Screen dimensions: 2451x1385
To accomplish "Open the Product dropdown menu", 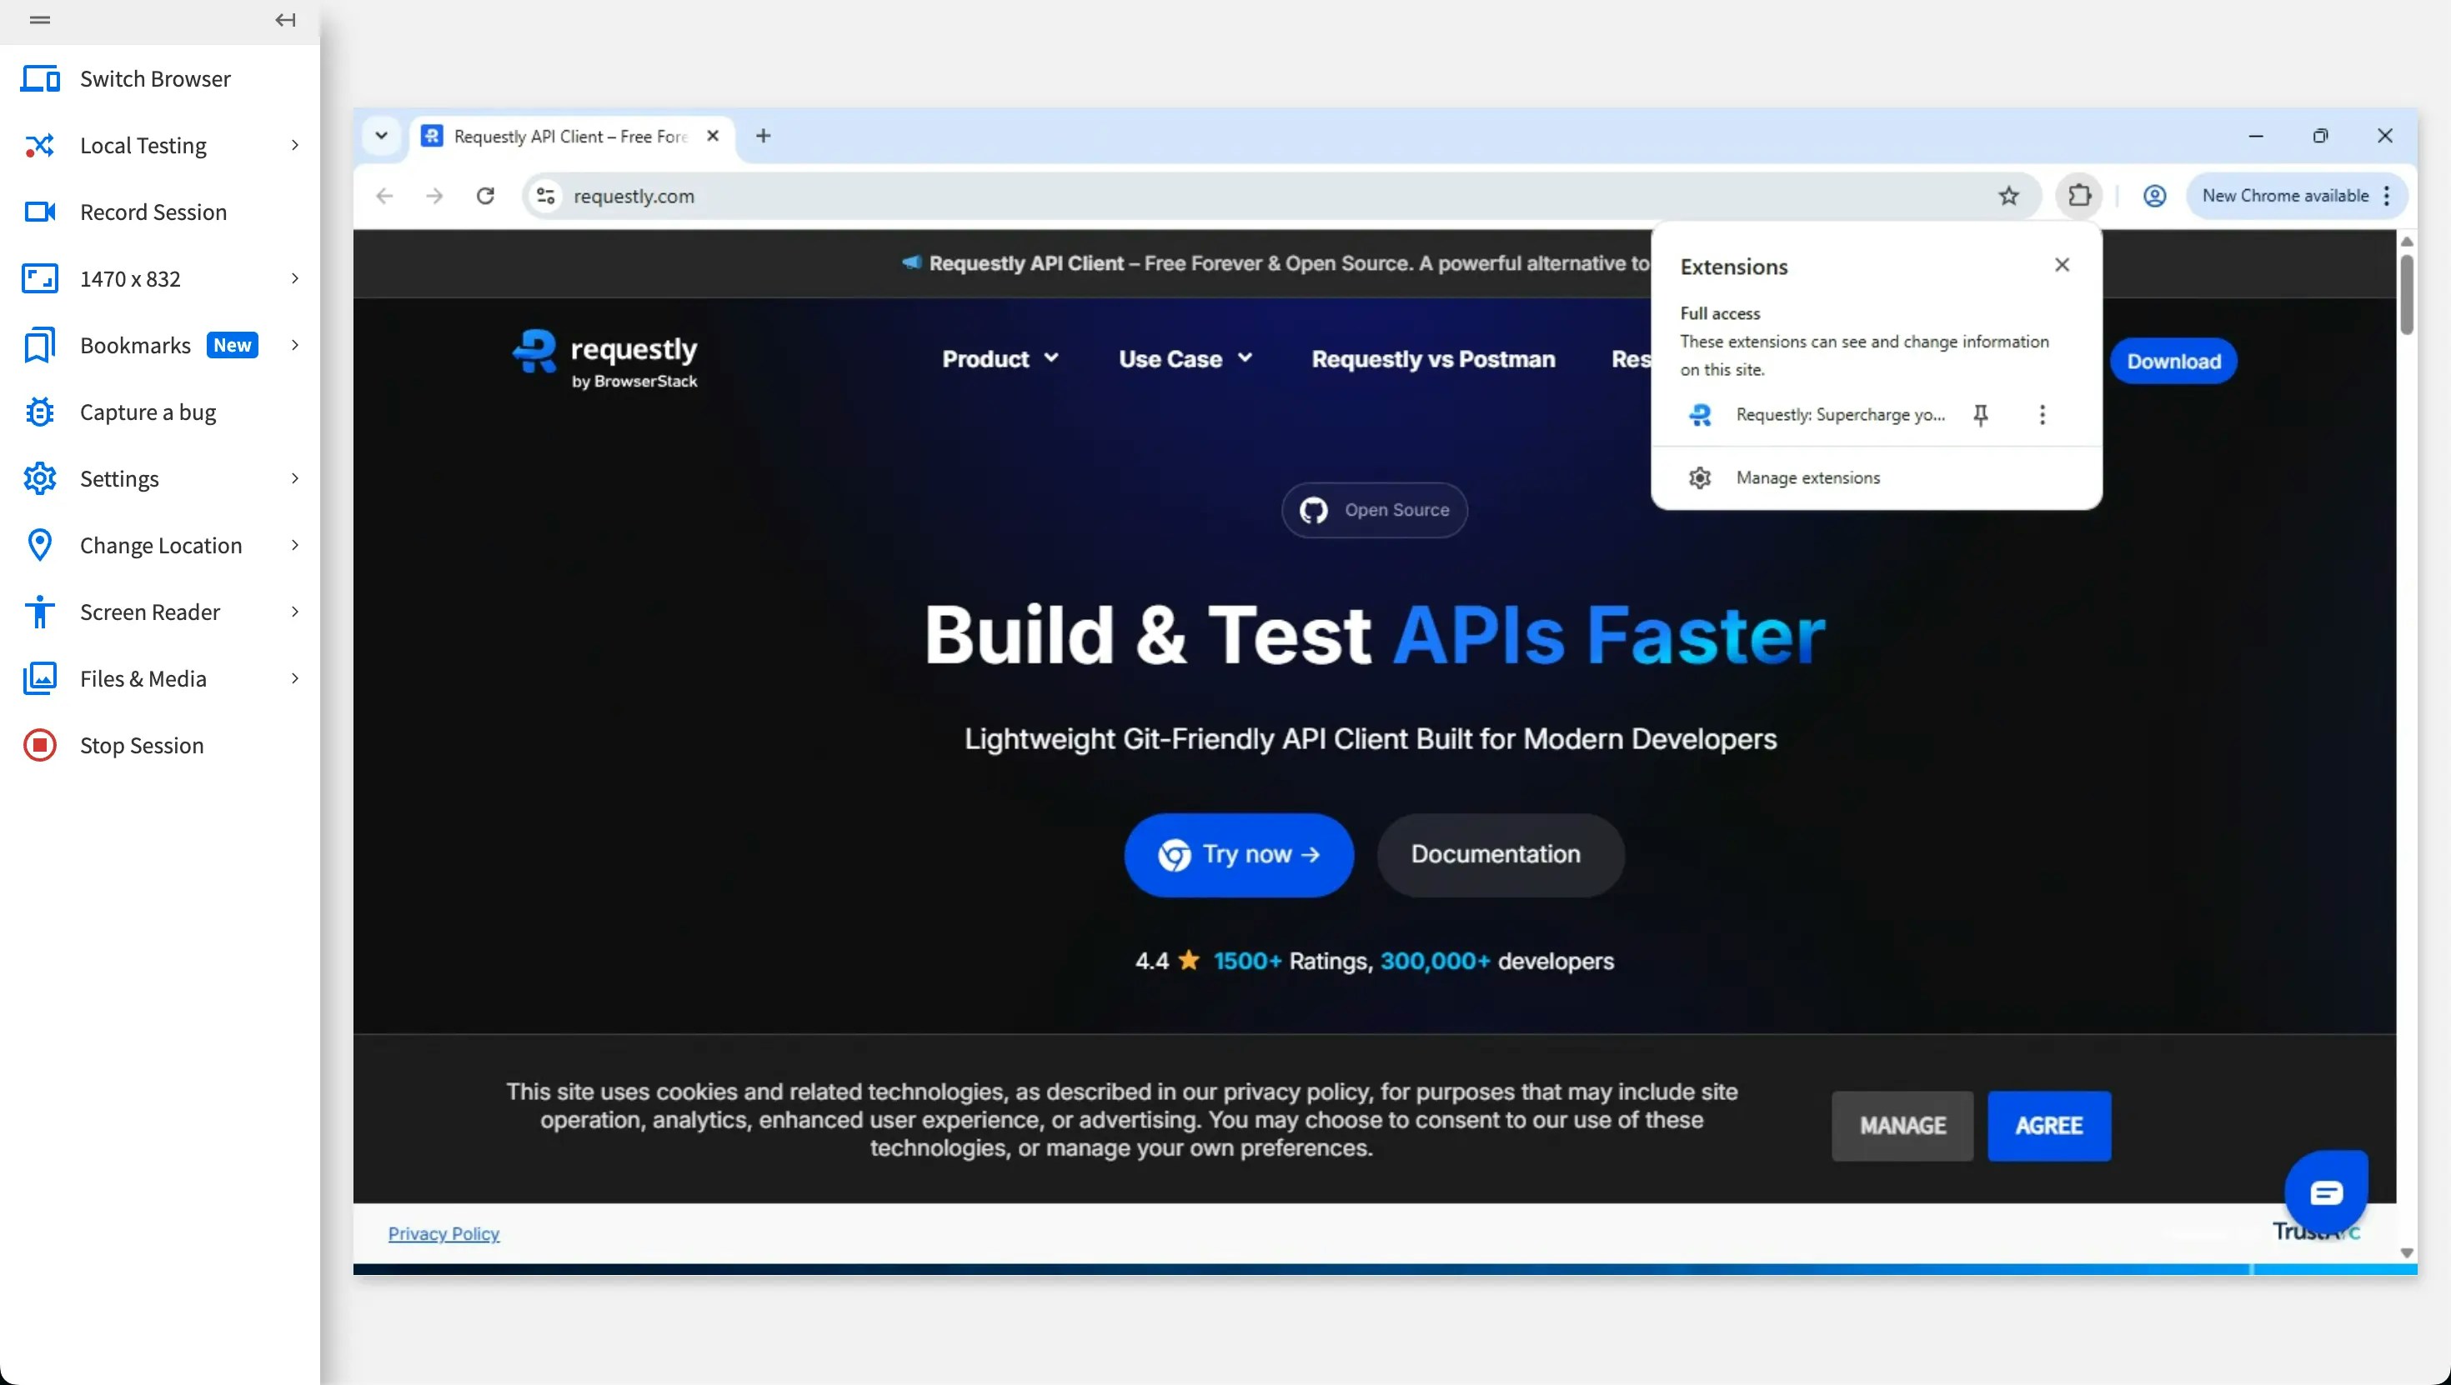I will click(x=999, y=358).
